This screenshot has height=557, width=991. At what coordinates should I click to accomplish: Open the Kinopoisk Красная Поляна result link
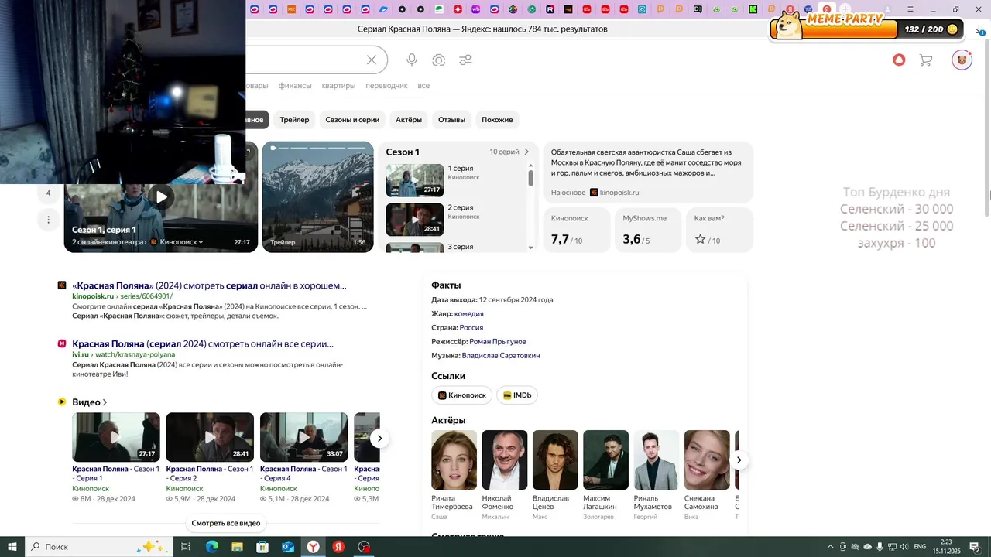[209, 285]
